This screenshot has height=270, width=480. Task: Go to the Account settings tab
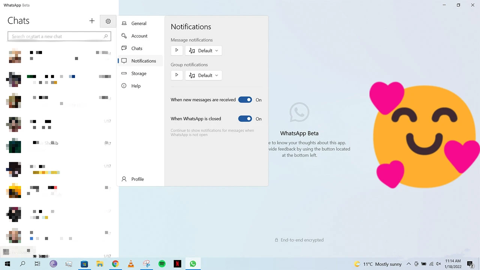point(139,36)
